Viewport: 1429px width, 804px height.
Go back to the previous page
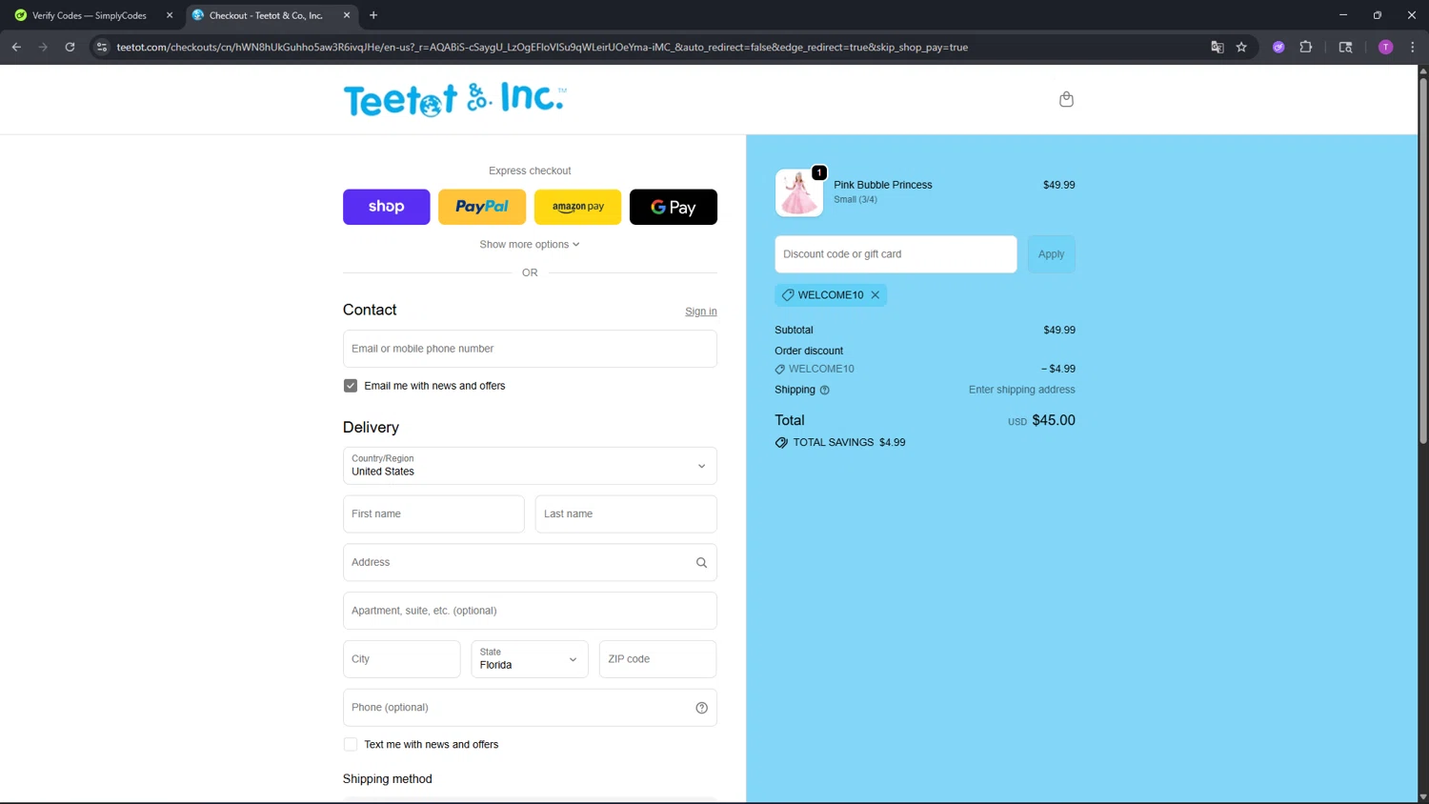[x=16, y=47]
